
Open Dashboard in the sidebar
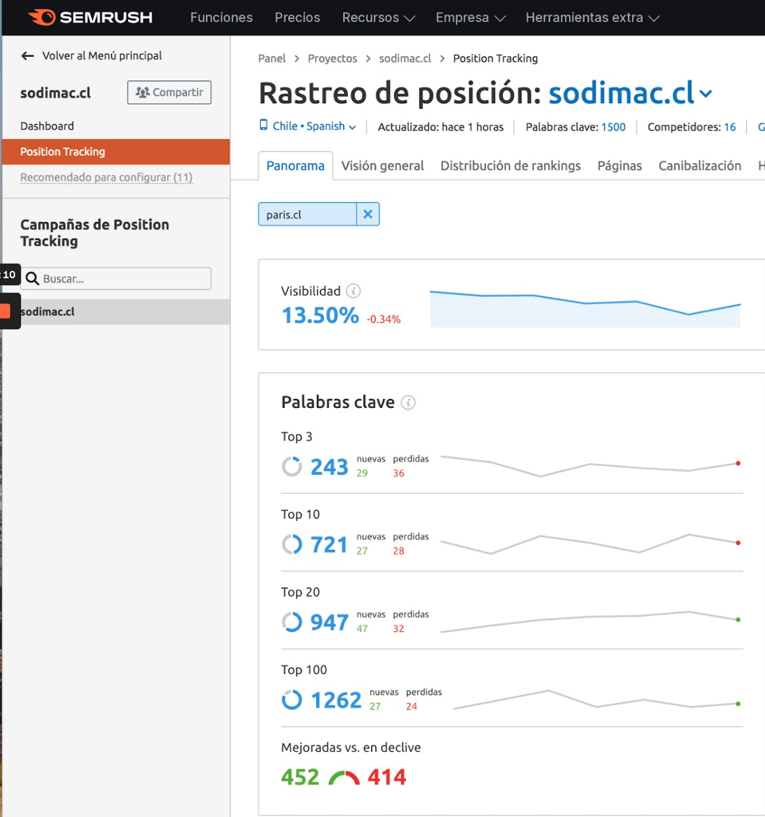[47, 126]
